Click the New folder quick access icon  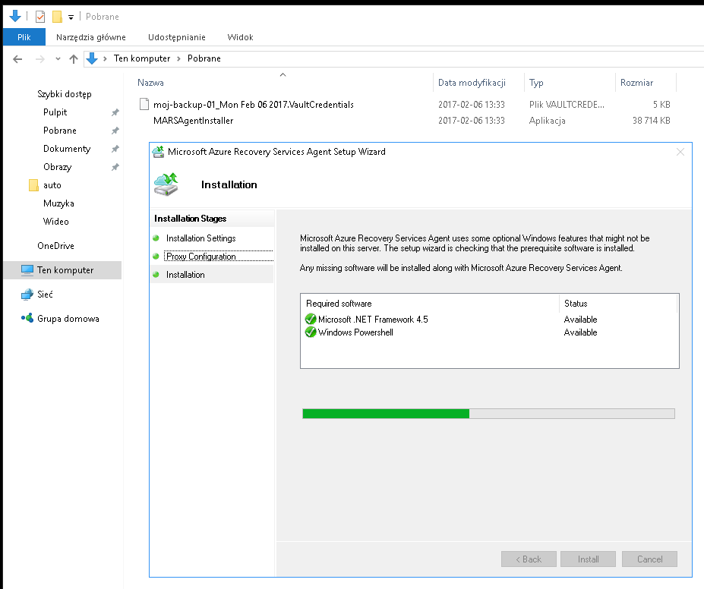coord(57,17)
